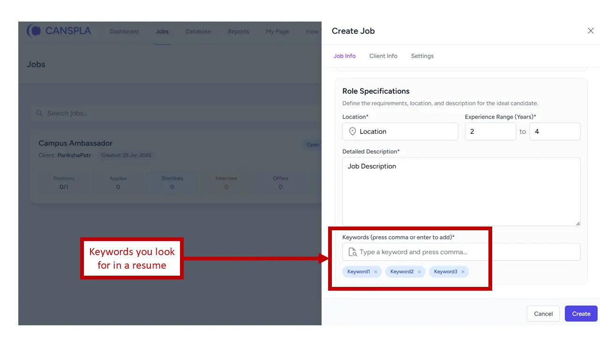Remove the Keyword1 tag
This screenshot has width=600, height=337.
(375, 272)
